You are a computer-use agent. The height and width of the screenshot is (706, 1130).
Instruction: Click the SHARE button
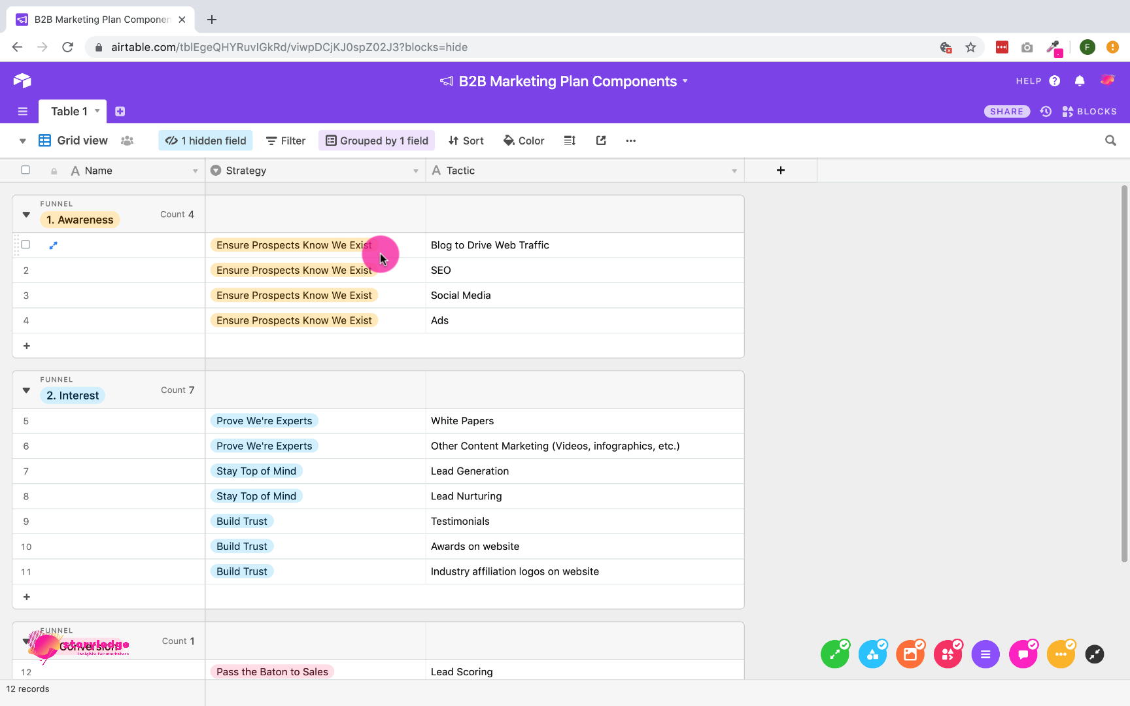tap(1006, 112)
